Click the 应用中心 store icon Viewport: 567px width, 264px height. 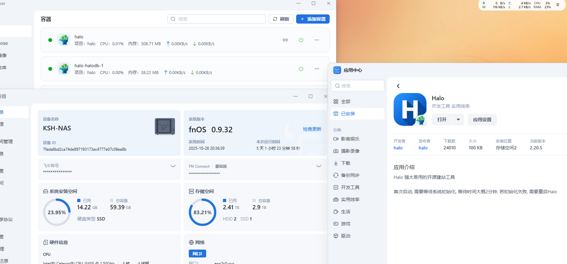pyautogui.click(x=337, y=70)
